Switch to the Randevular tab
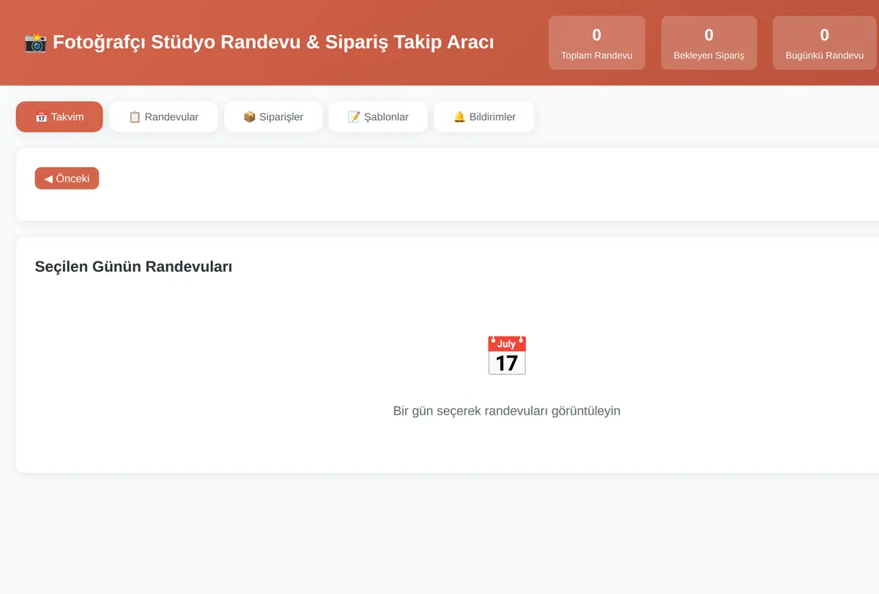Viewport: 879px width, 594px height. point(163,116)
